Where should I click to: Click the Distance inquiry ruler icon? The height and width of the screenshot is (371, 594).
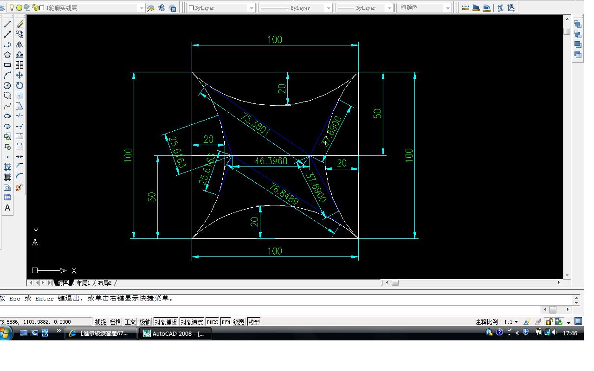[465, 8]
